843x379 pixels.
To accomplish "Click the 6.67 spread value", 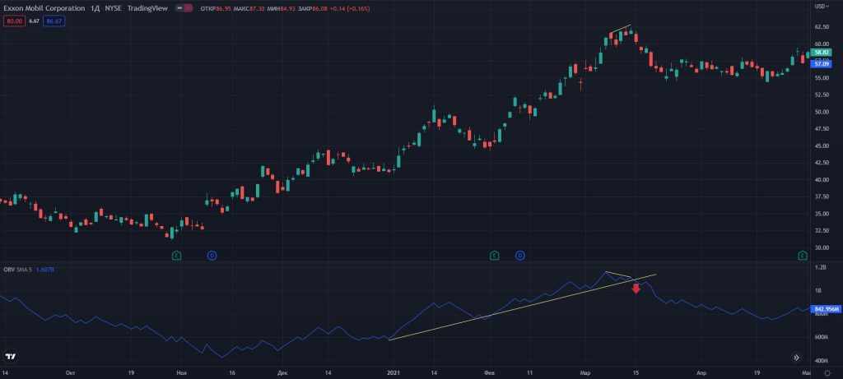I will tap(34, 21).
